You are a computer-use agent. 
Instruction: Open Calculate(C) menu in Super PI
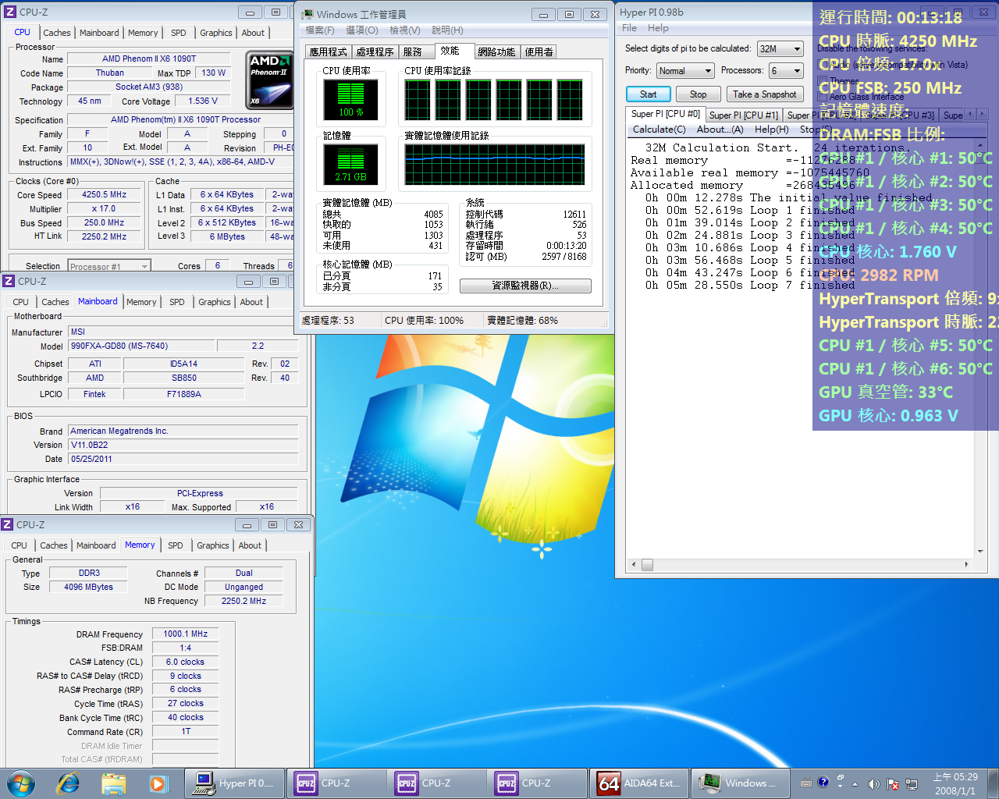click(659, 130)
